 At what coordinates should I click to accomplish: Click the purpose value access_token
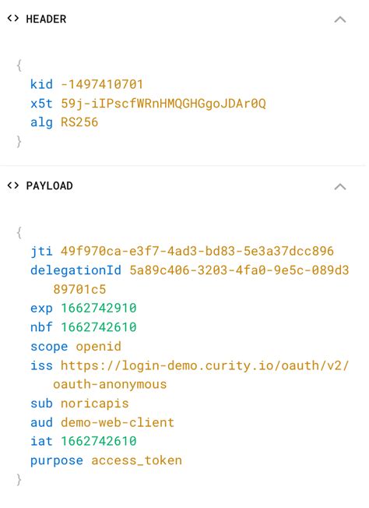pos(136,460)
